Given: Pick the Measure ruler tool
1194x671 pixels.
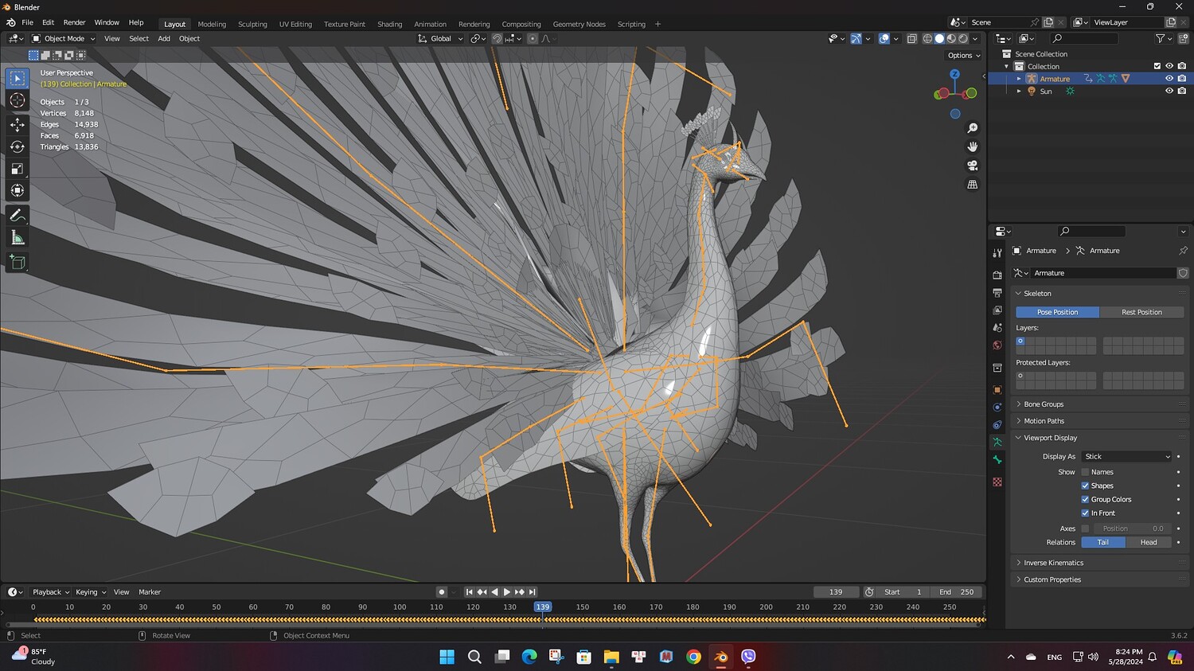Looking at the screenshot, I should pos(18,238).
